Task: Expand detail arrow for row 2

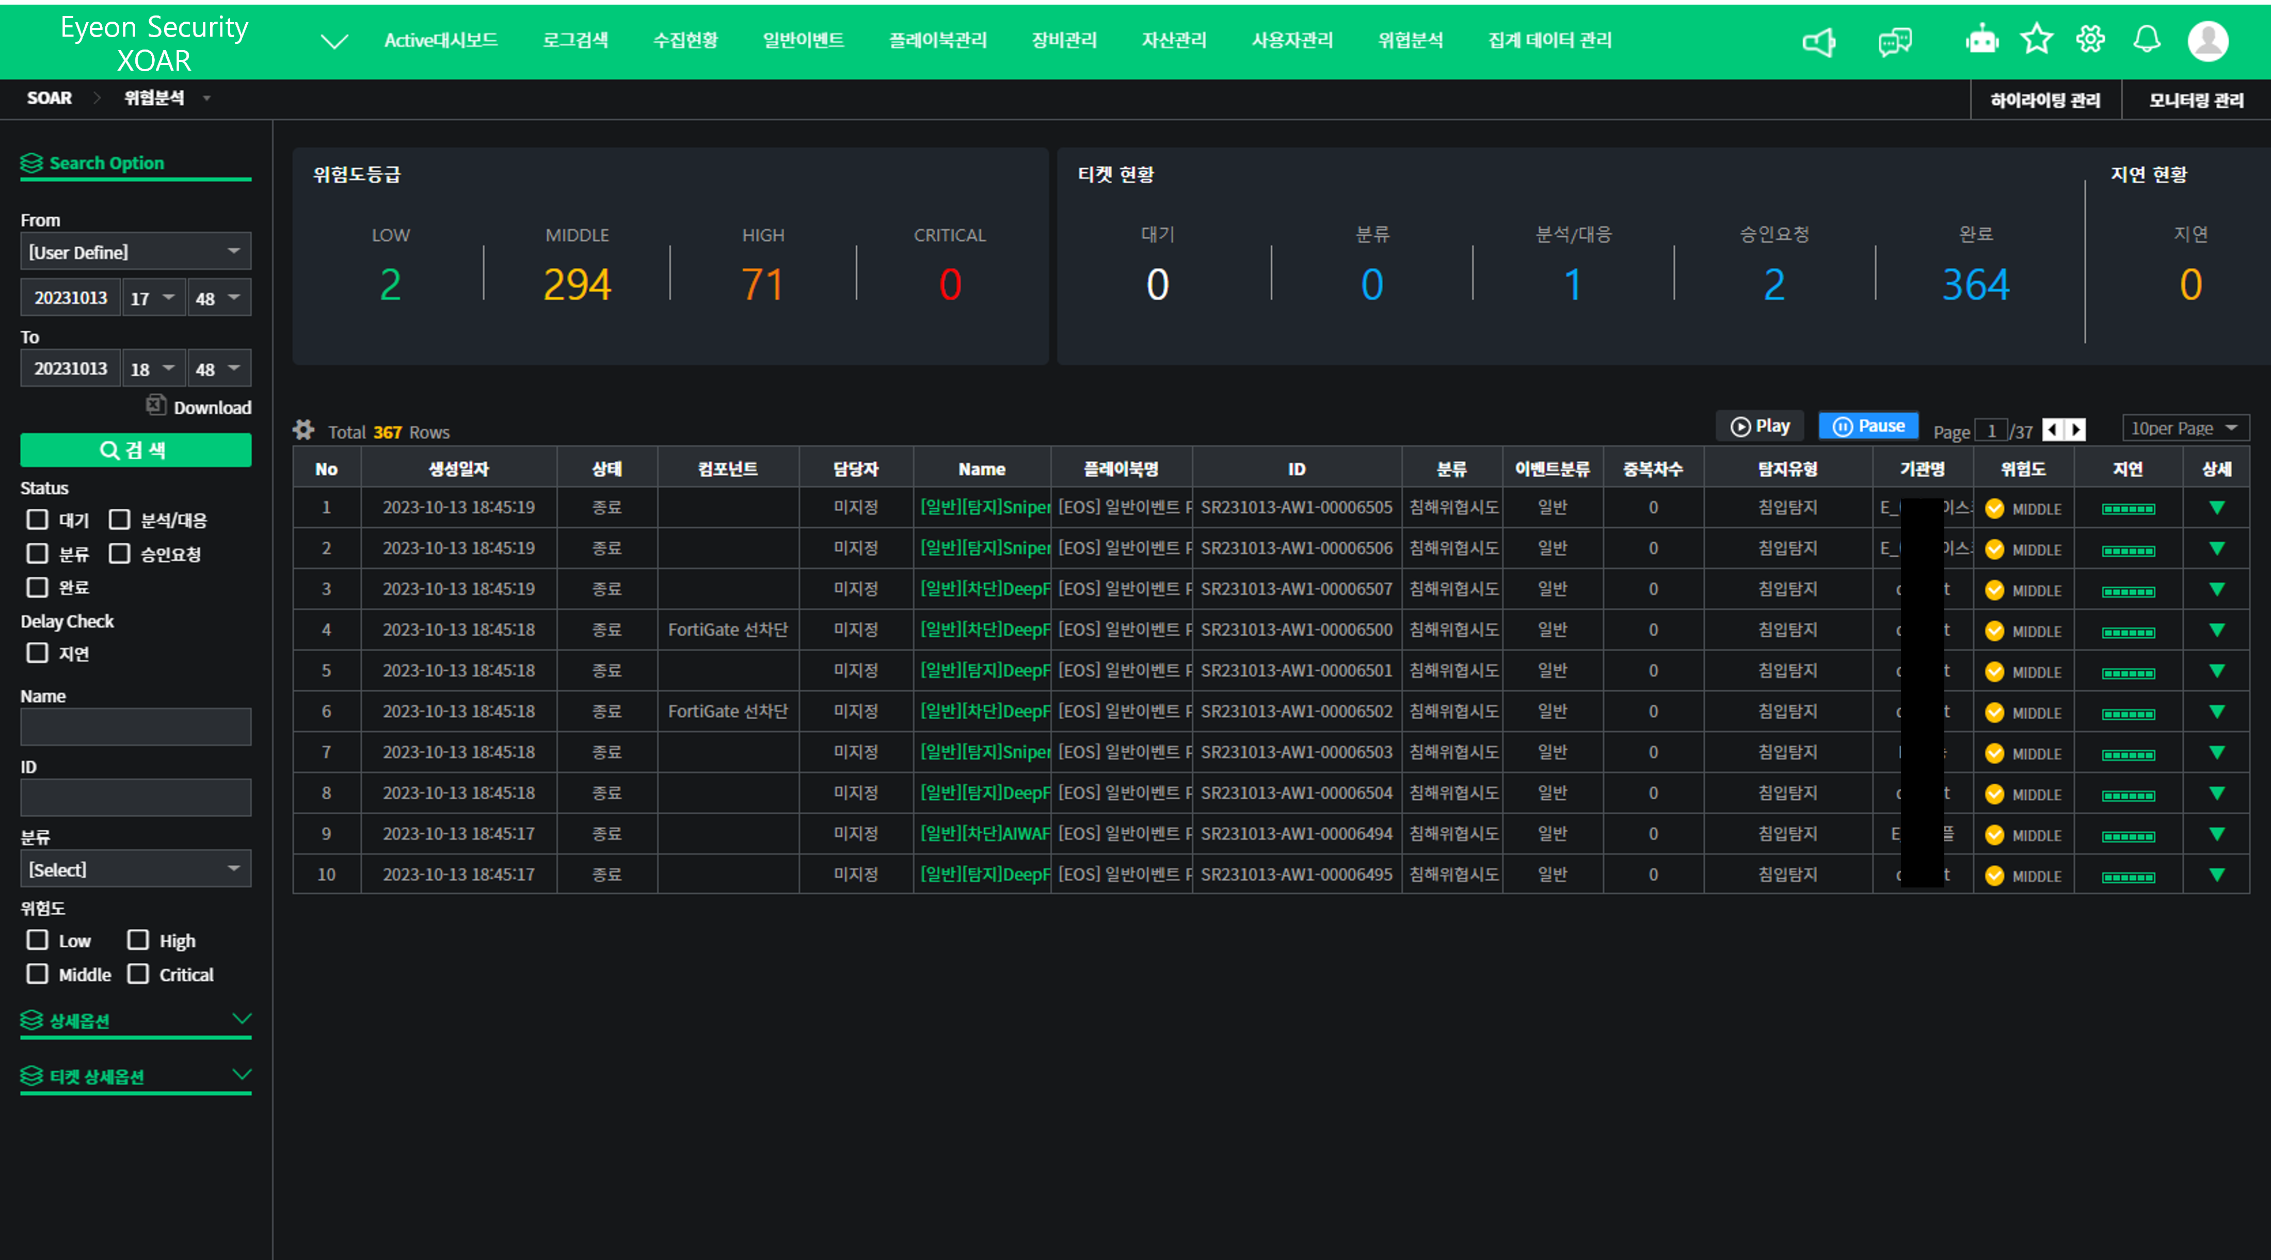Action: 2216,548
